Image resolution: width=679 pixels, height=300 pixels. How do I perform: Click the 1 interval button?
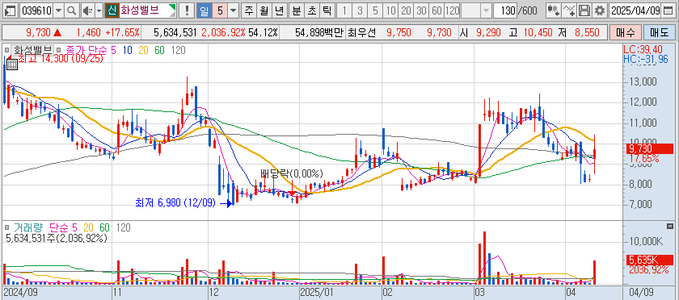tap(344, 10)
